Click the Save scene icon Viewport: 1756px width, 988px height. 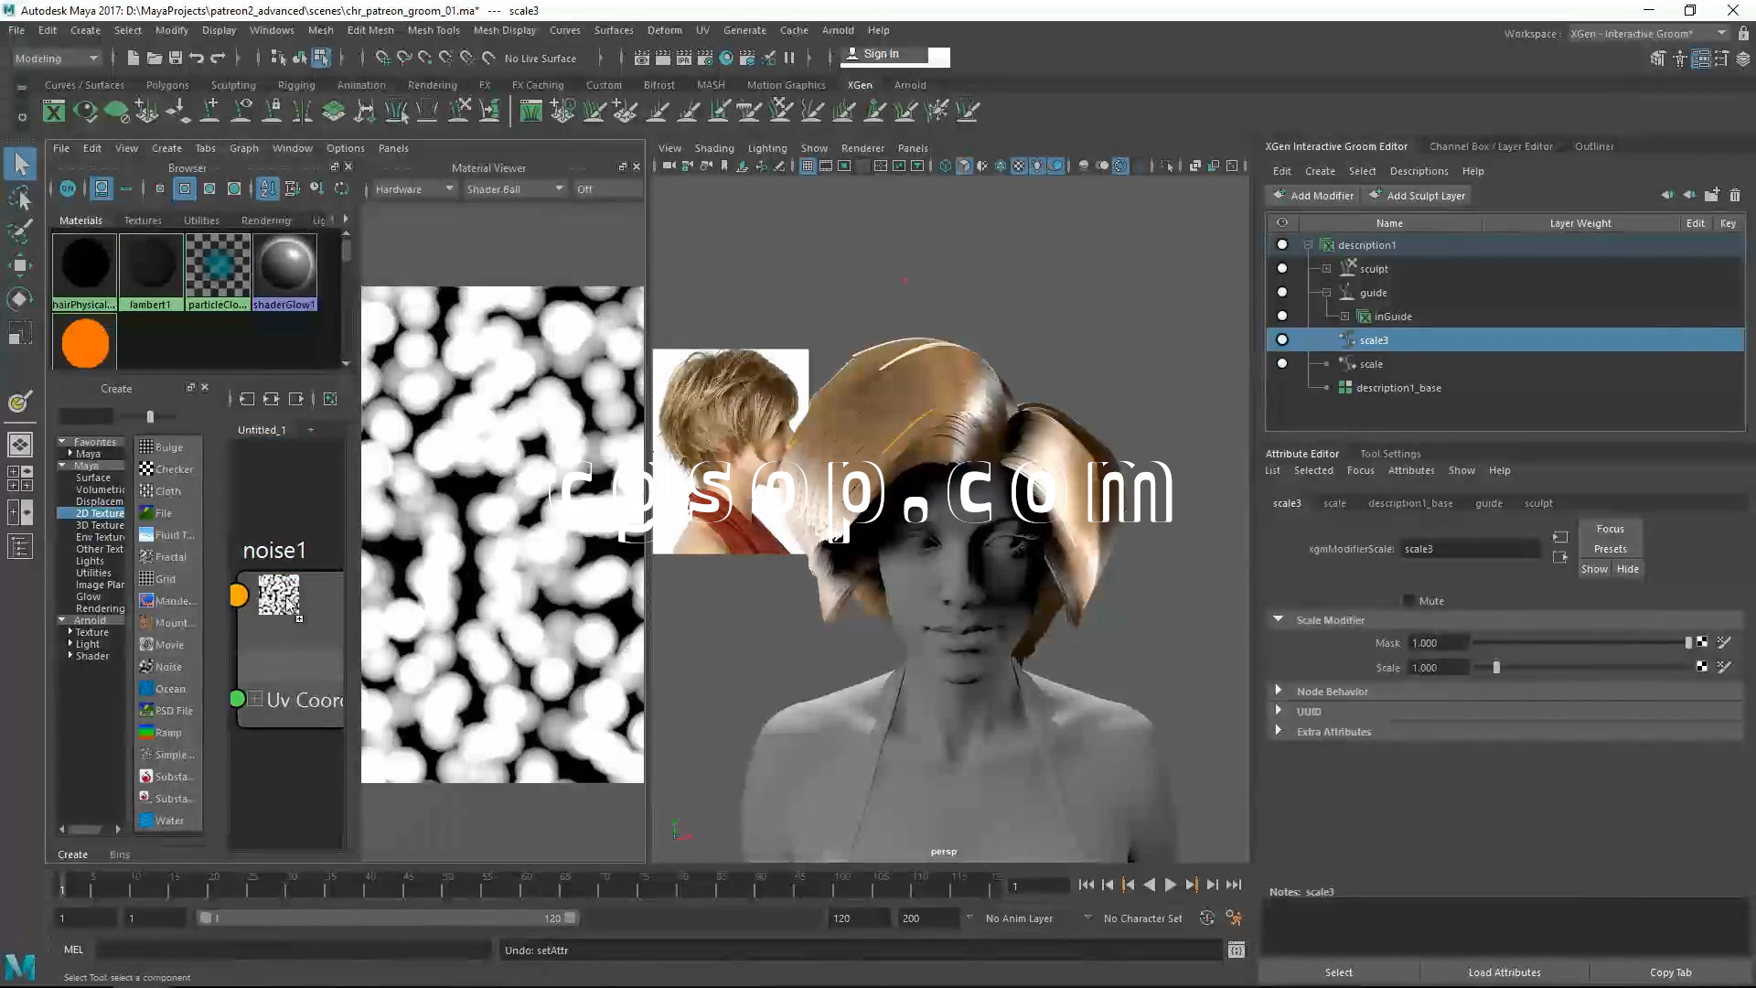[175, 58]
